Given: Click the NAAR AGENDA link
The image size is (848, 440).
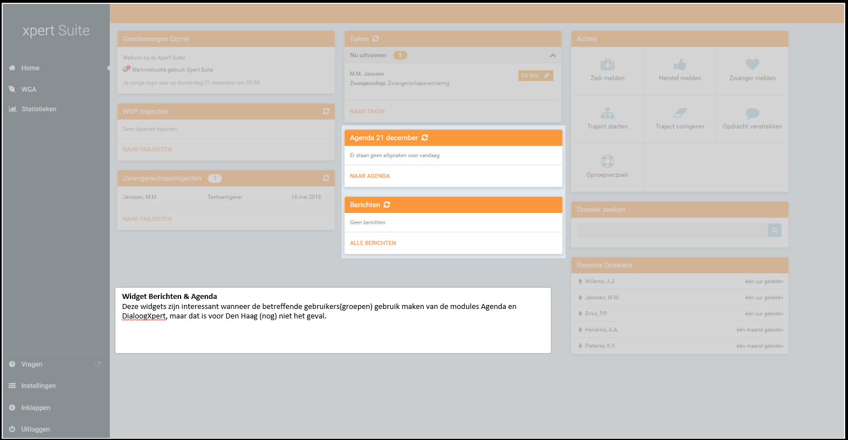Looking at the screenshot, I should point(370,176).
